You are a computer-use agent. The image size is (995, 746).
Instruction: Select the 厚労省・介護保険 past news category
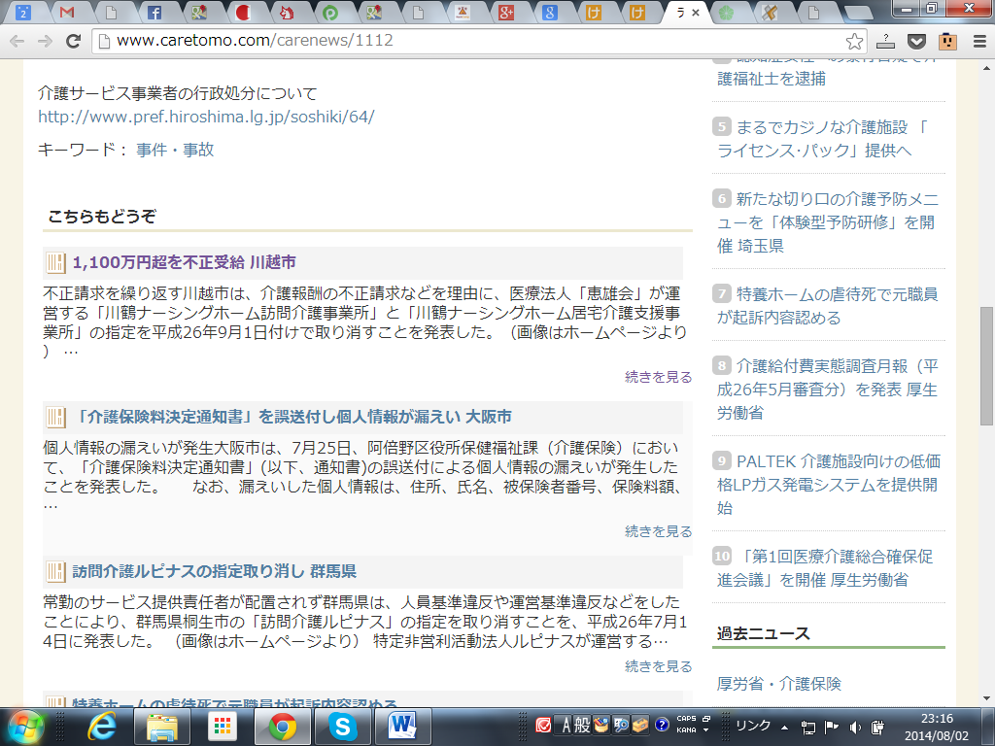coord(778,683)
